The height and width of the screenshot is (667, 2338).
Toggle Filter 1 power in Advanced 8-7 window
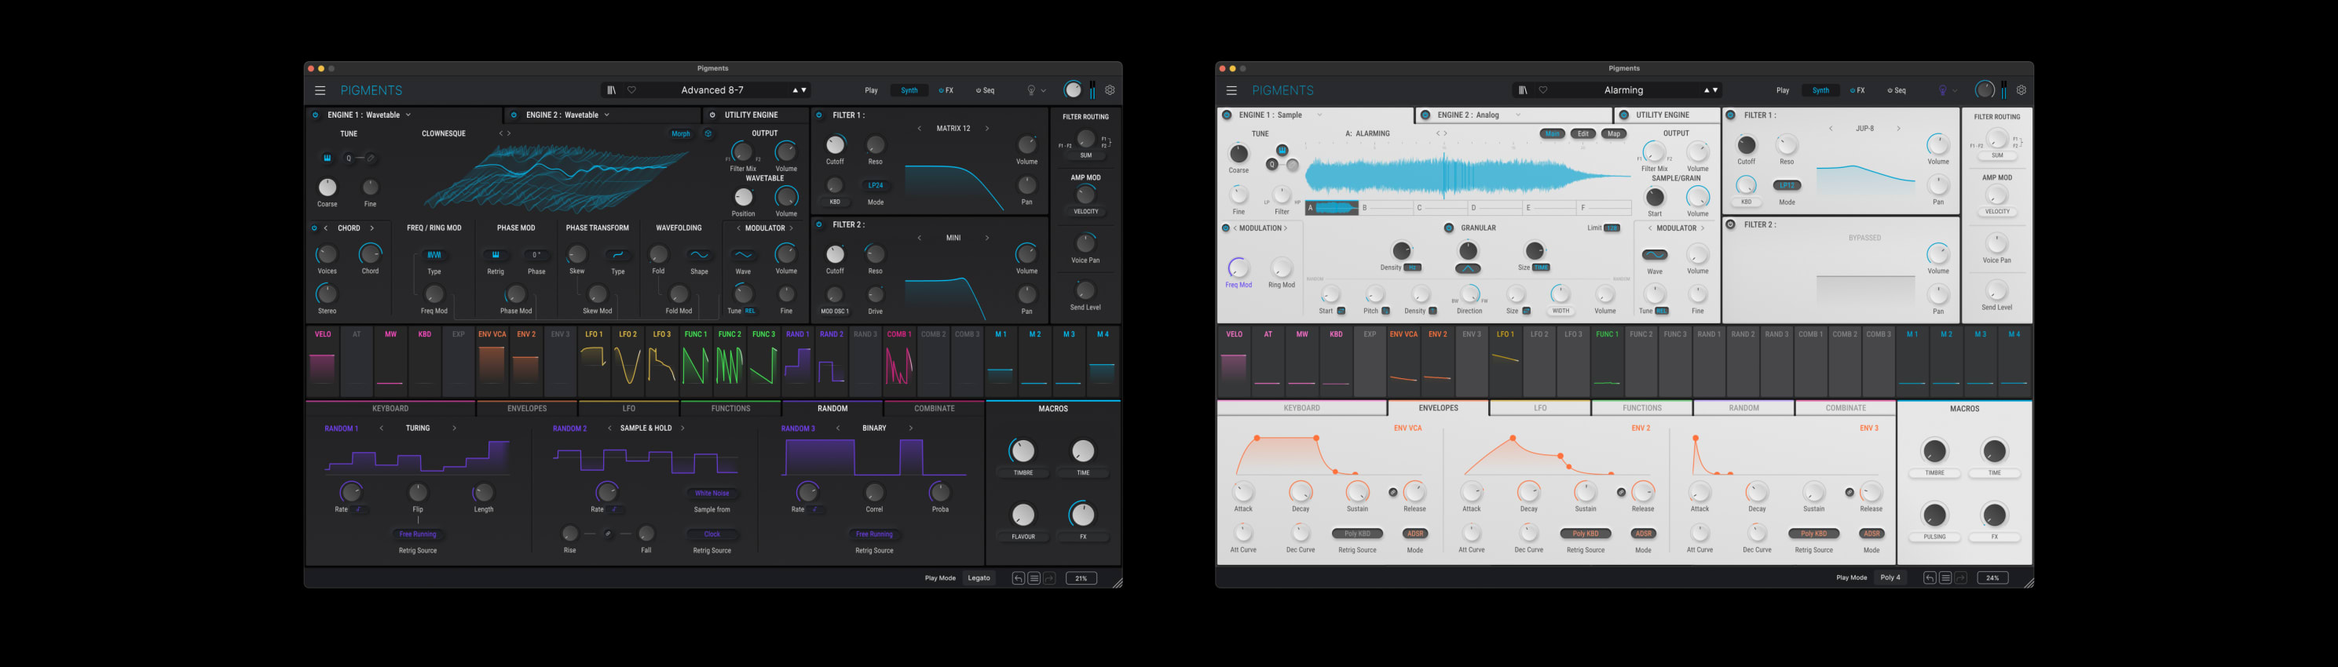point(818,115)
